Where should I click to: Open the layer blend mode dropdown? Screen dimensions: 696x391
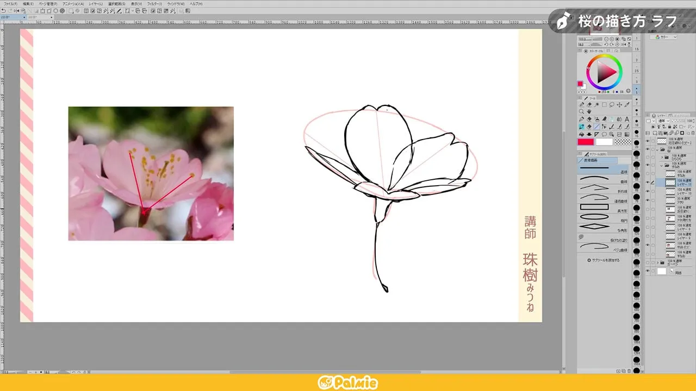pyautogui.click(x=664, y=119)
